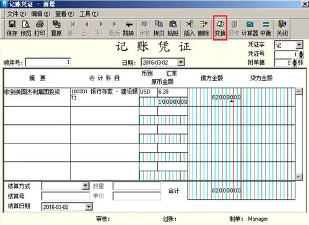Click the debit amount (借方金额) column header
Viewport: 309px width, 225px height.
tap(212, 78)
